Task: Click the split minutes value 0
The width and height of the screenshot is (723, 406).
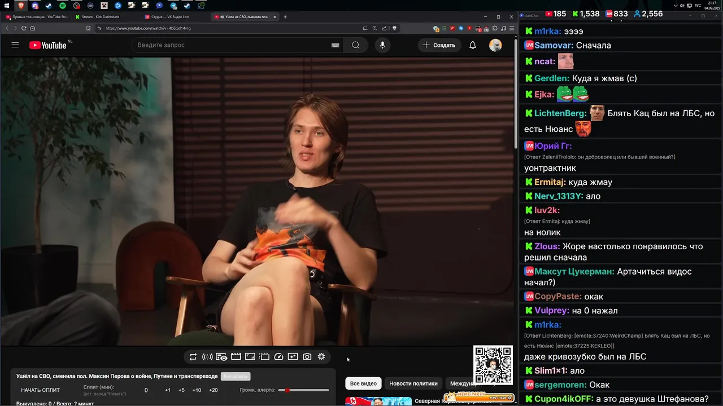Action: [146, 390]
